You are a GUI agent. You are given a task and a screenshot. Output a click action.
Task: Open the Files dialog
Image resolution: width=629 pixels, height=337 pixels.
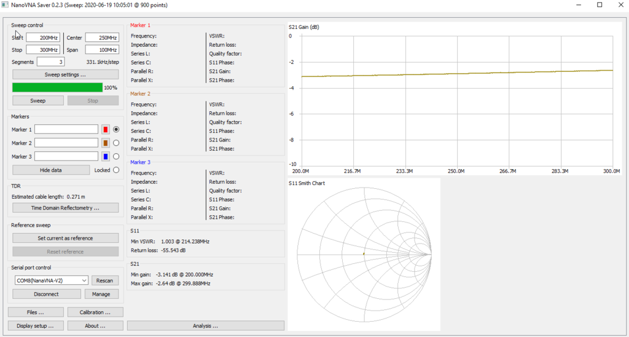(36, 312)
